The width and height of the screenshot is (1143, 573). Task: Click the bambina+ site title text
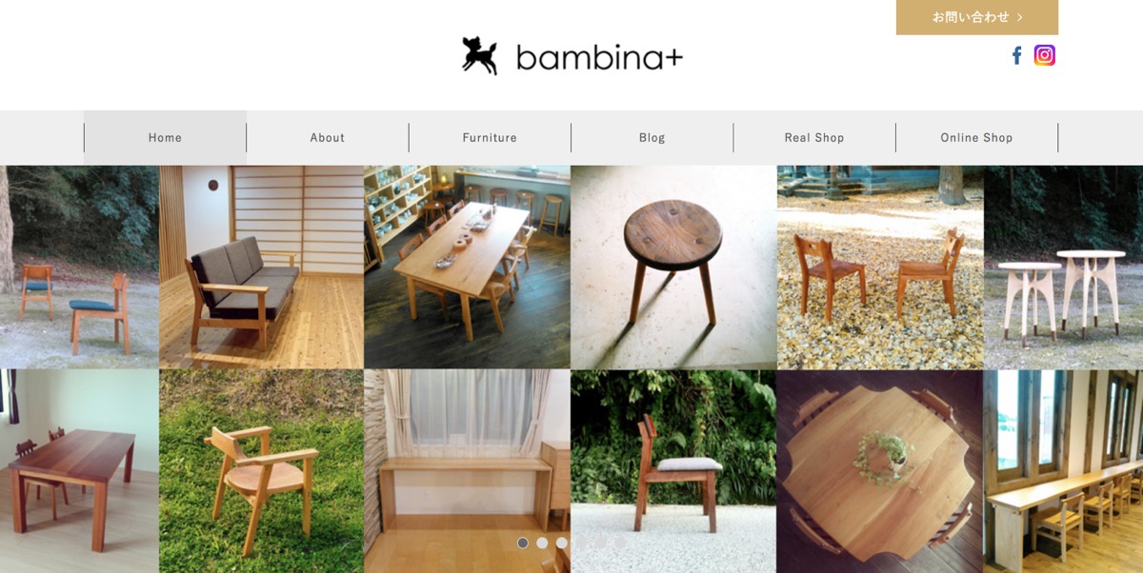599,58
